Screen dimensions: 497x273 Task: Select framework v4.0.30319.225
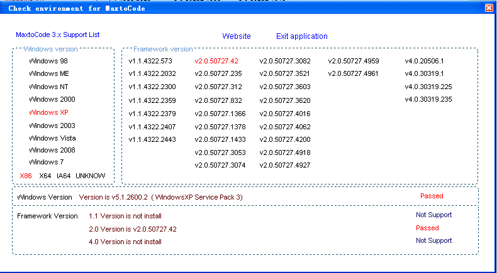(x=428, y=87)
